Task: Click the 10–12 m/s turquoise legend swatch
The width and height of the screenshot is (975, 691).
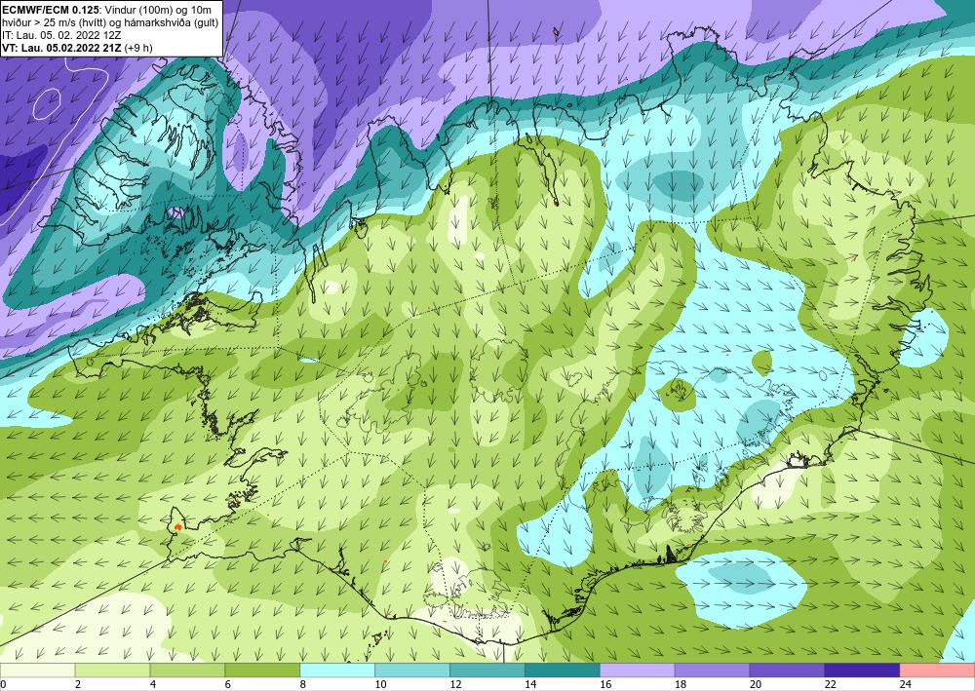Action: (x=412, y=670)
